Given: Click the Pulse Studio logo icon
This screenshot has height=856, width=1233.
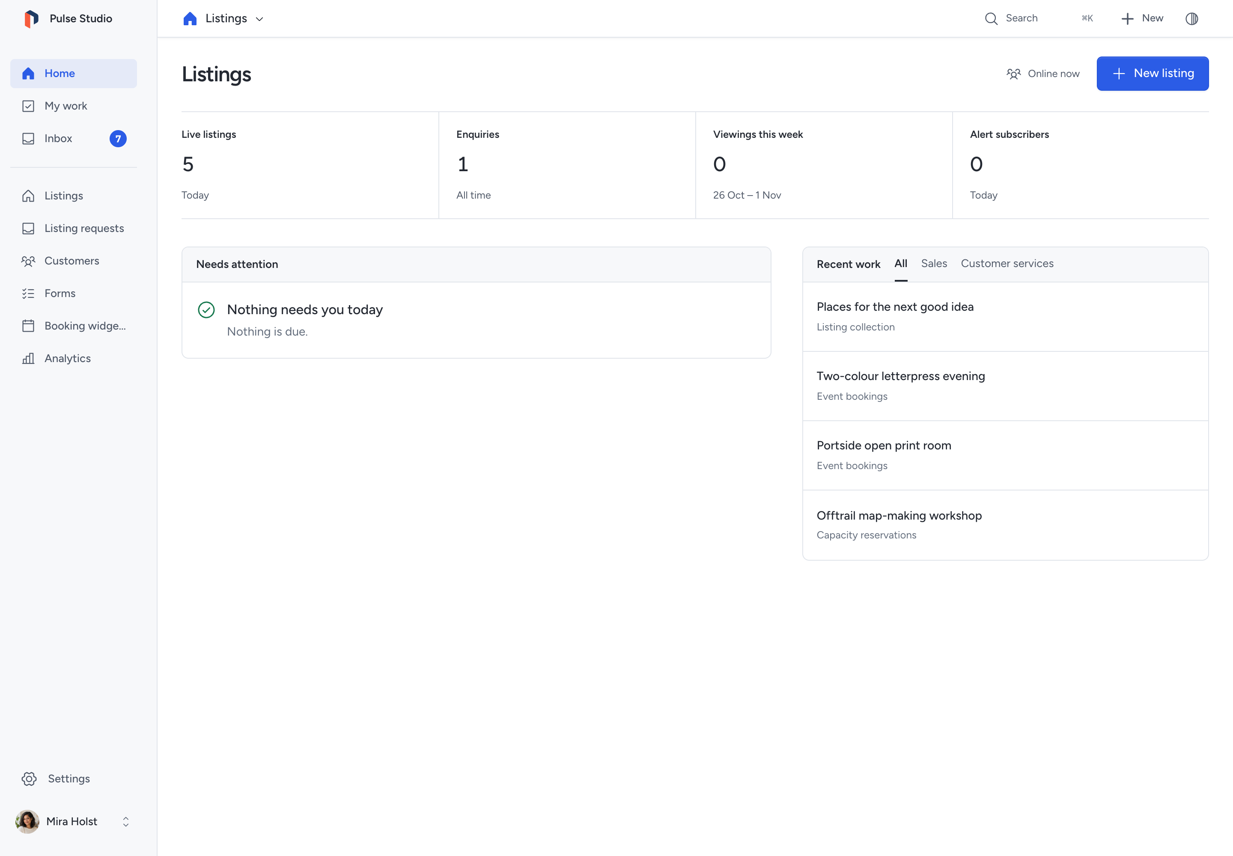Looking at the screenshot, I should pyautogui.click(x=31, y=19).
